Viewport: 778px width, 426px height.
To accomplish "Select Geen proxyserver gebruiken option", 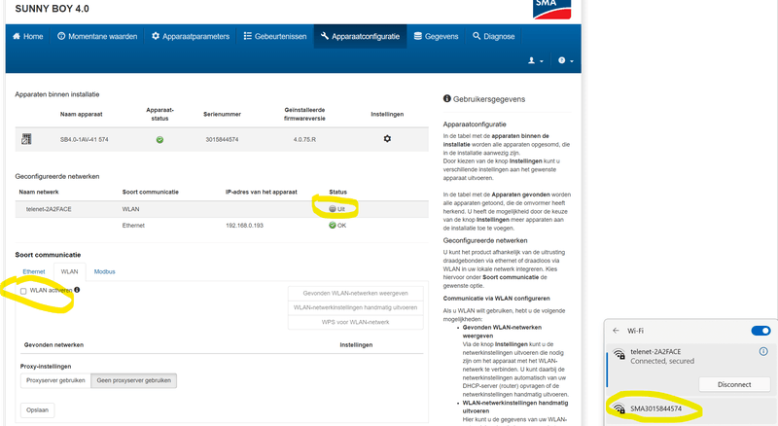I will [x=133, y=381].
